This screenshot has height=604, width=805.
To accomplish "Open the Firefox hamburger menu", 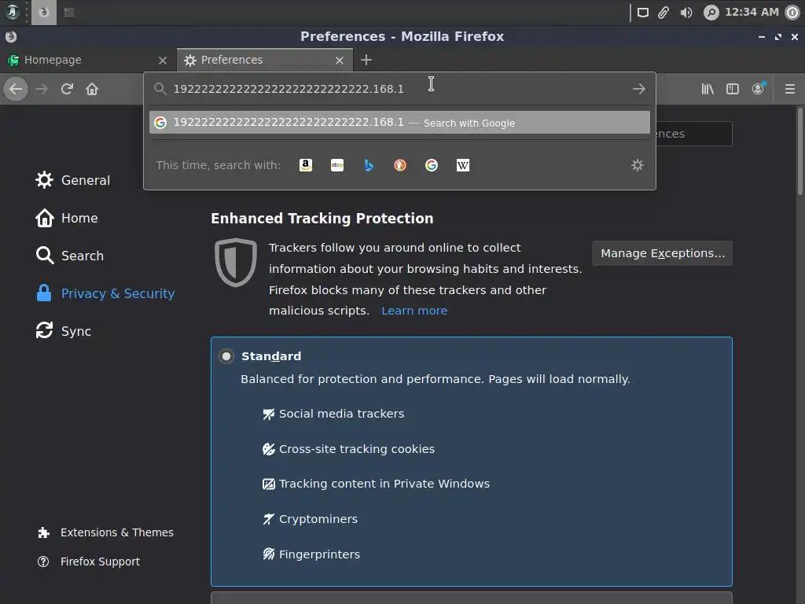I will [790, 89].
